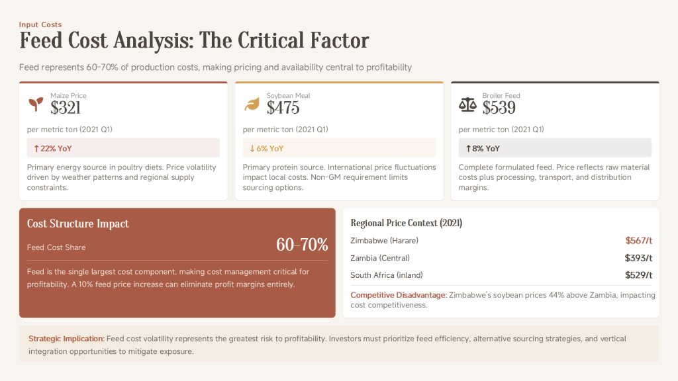The image size is (678, 381).
Task: Click the $475 soybean meal value
Action: tap(283, 107)
